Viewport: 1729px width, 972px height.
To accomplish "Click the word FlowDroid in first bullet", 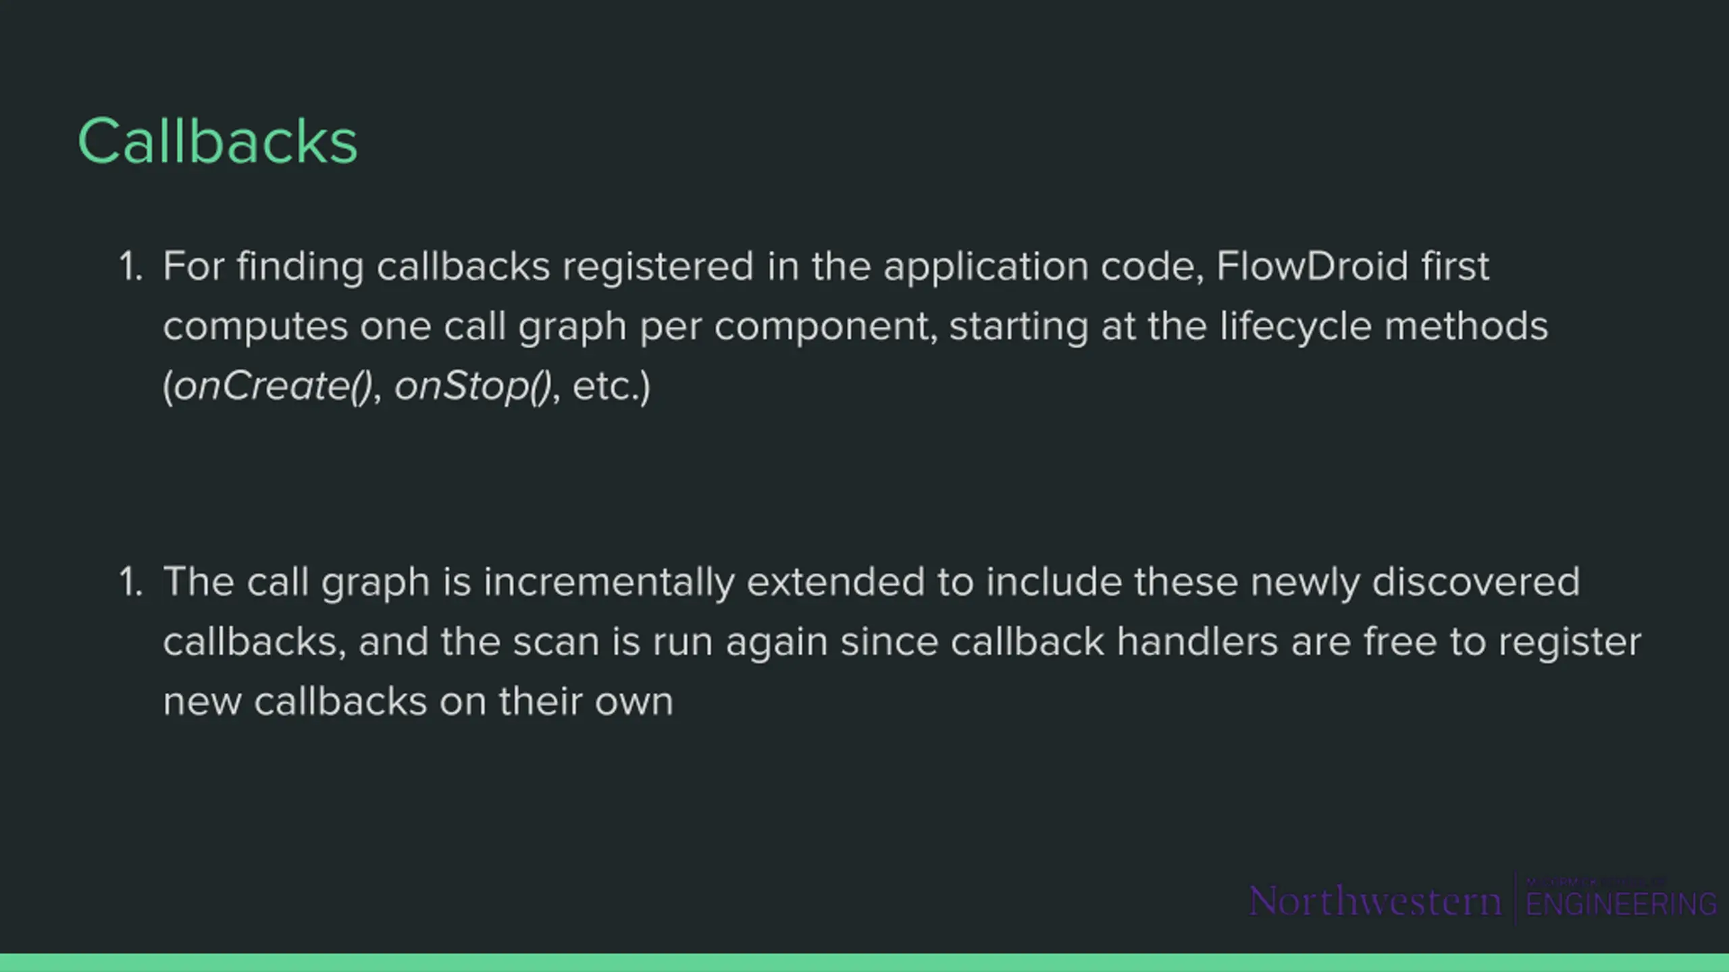I will pos(1312,265).
